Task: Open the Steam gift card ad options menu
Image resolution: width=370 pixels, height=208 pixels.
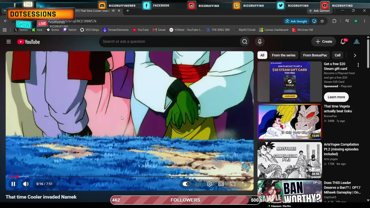Action: click(358, 65)
